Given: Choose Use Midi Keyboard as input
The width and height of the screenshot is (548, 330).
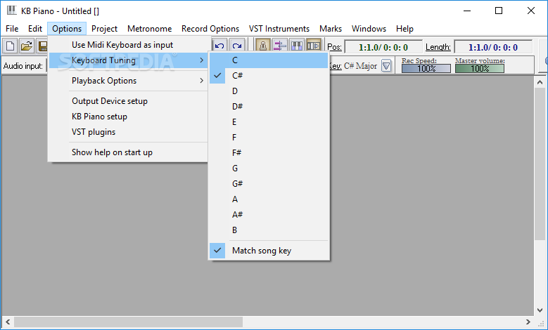Looking at the screenshot, I should click(x=128, y=45).
